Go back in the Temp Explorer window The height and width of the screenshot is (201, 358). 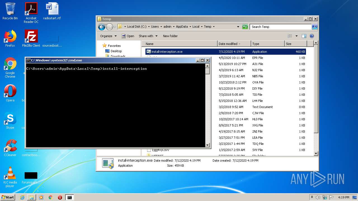pos(102,27)
